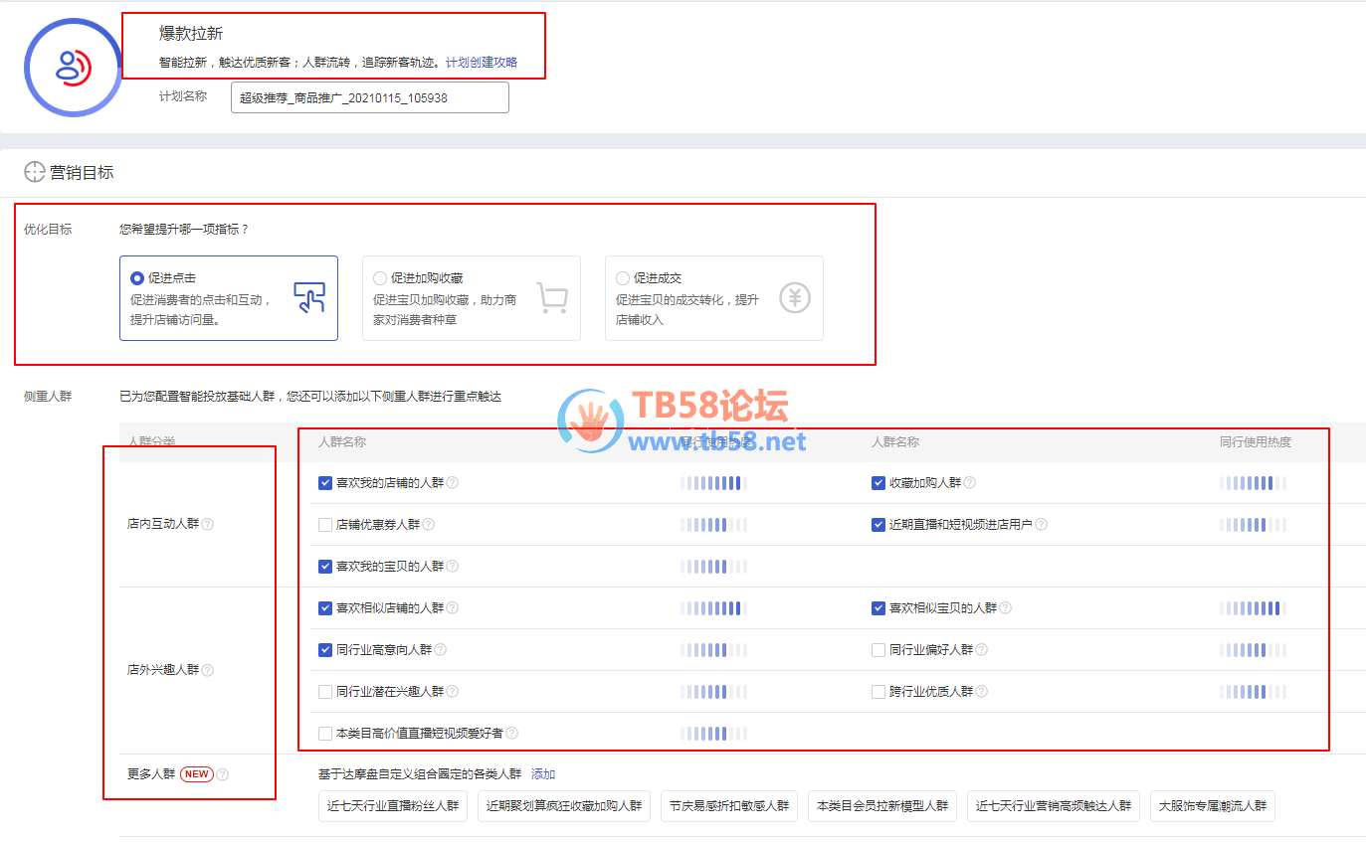Click the help icon next to 收藏加购人群

point(970,483)
